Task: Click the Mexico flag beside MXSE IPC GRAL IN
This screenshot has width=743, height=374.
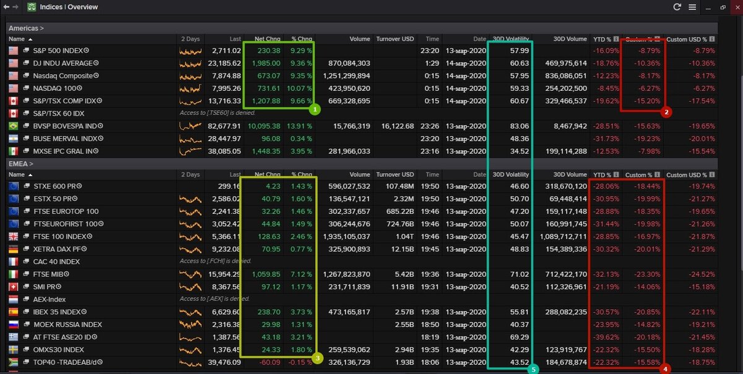Action: tap(13, 151)
